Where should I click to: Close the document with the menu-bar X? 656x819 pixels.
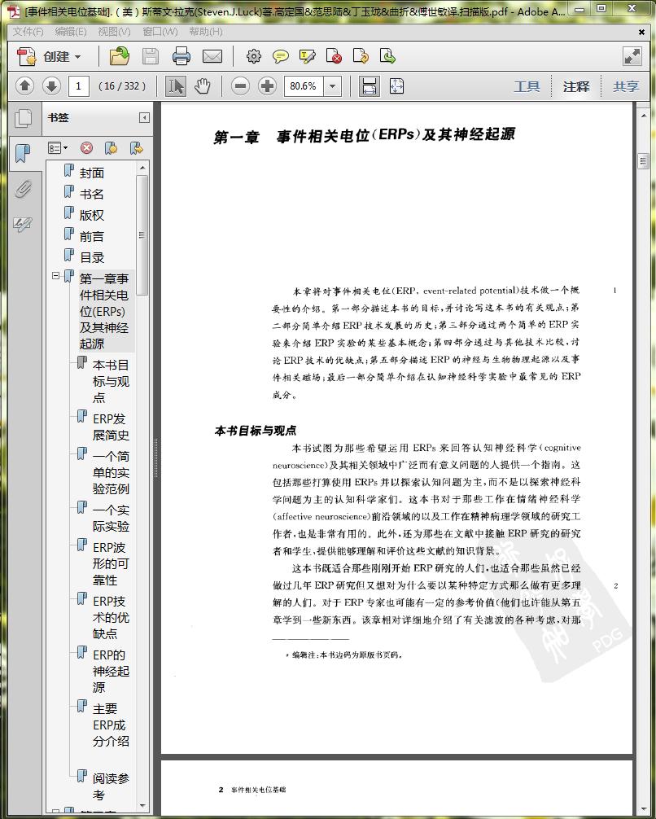641,32
